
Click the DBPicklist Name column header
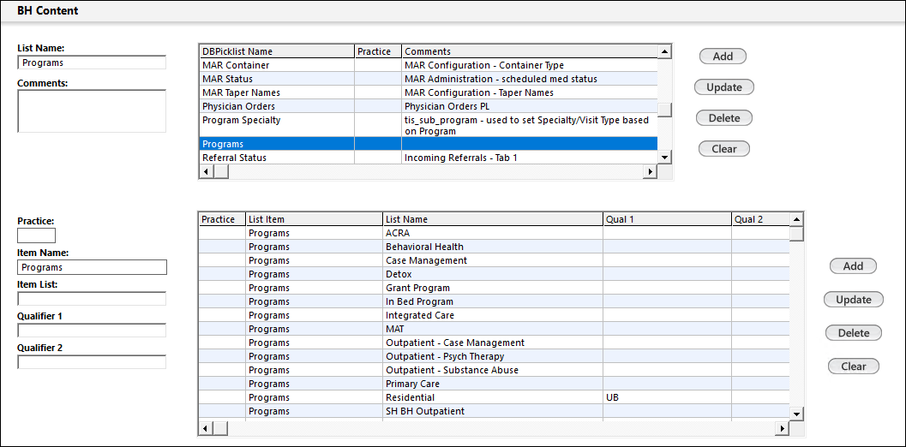(x=276, y=51)
